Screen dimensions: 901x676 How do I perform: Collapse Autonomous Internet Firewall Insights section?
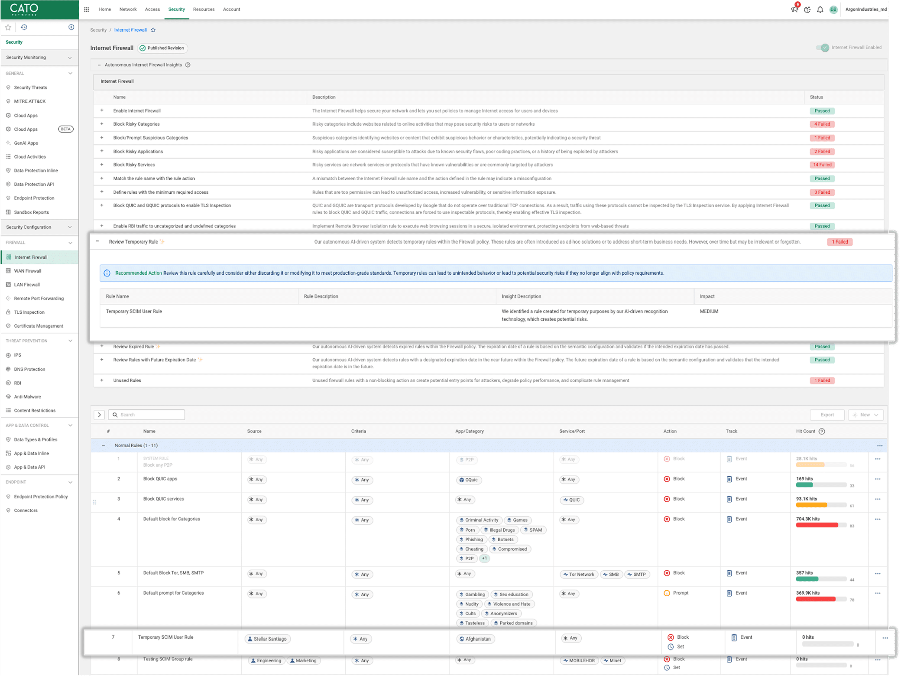tap(99, 65)
